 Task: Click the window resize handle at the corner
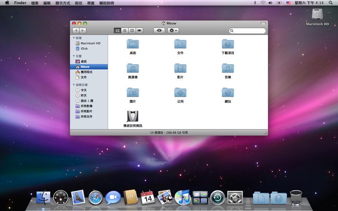266,133
